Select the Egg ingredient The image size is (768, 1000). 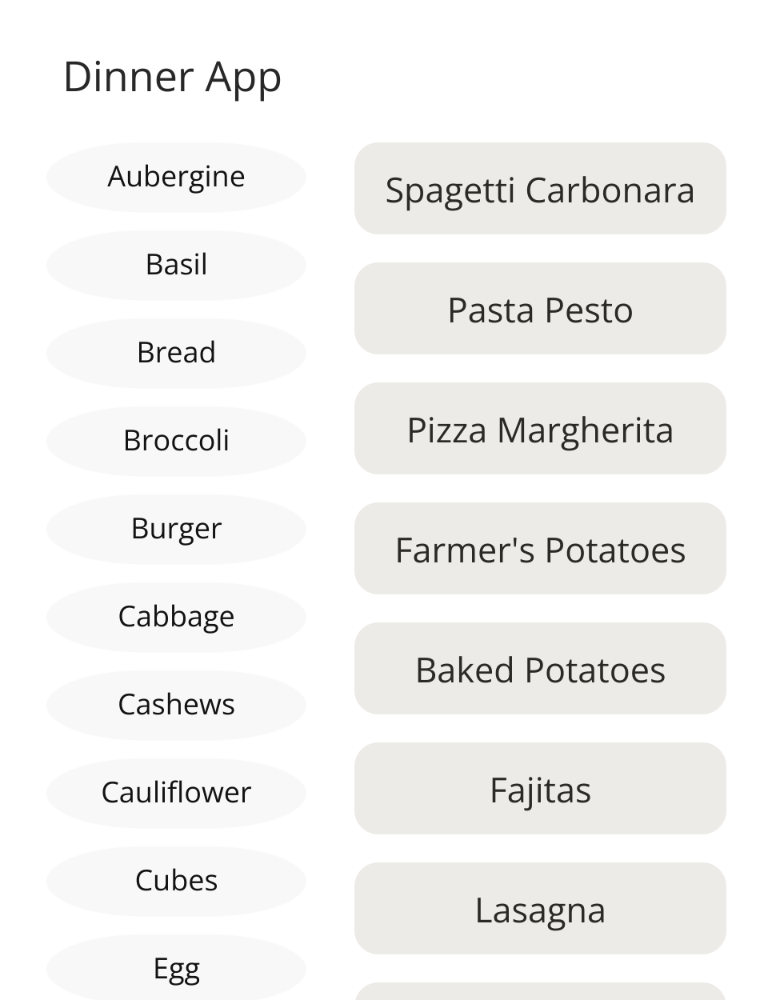point(176,968)
